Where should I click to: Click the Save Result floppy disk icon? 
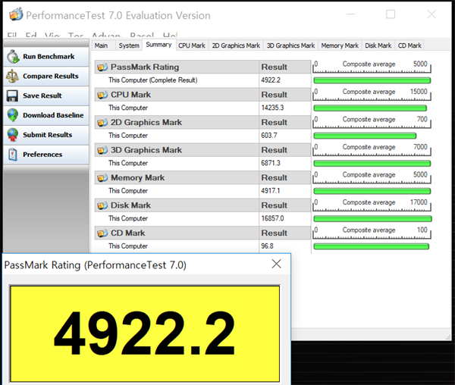12,95
